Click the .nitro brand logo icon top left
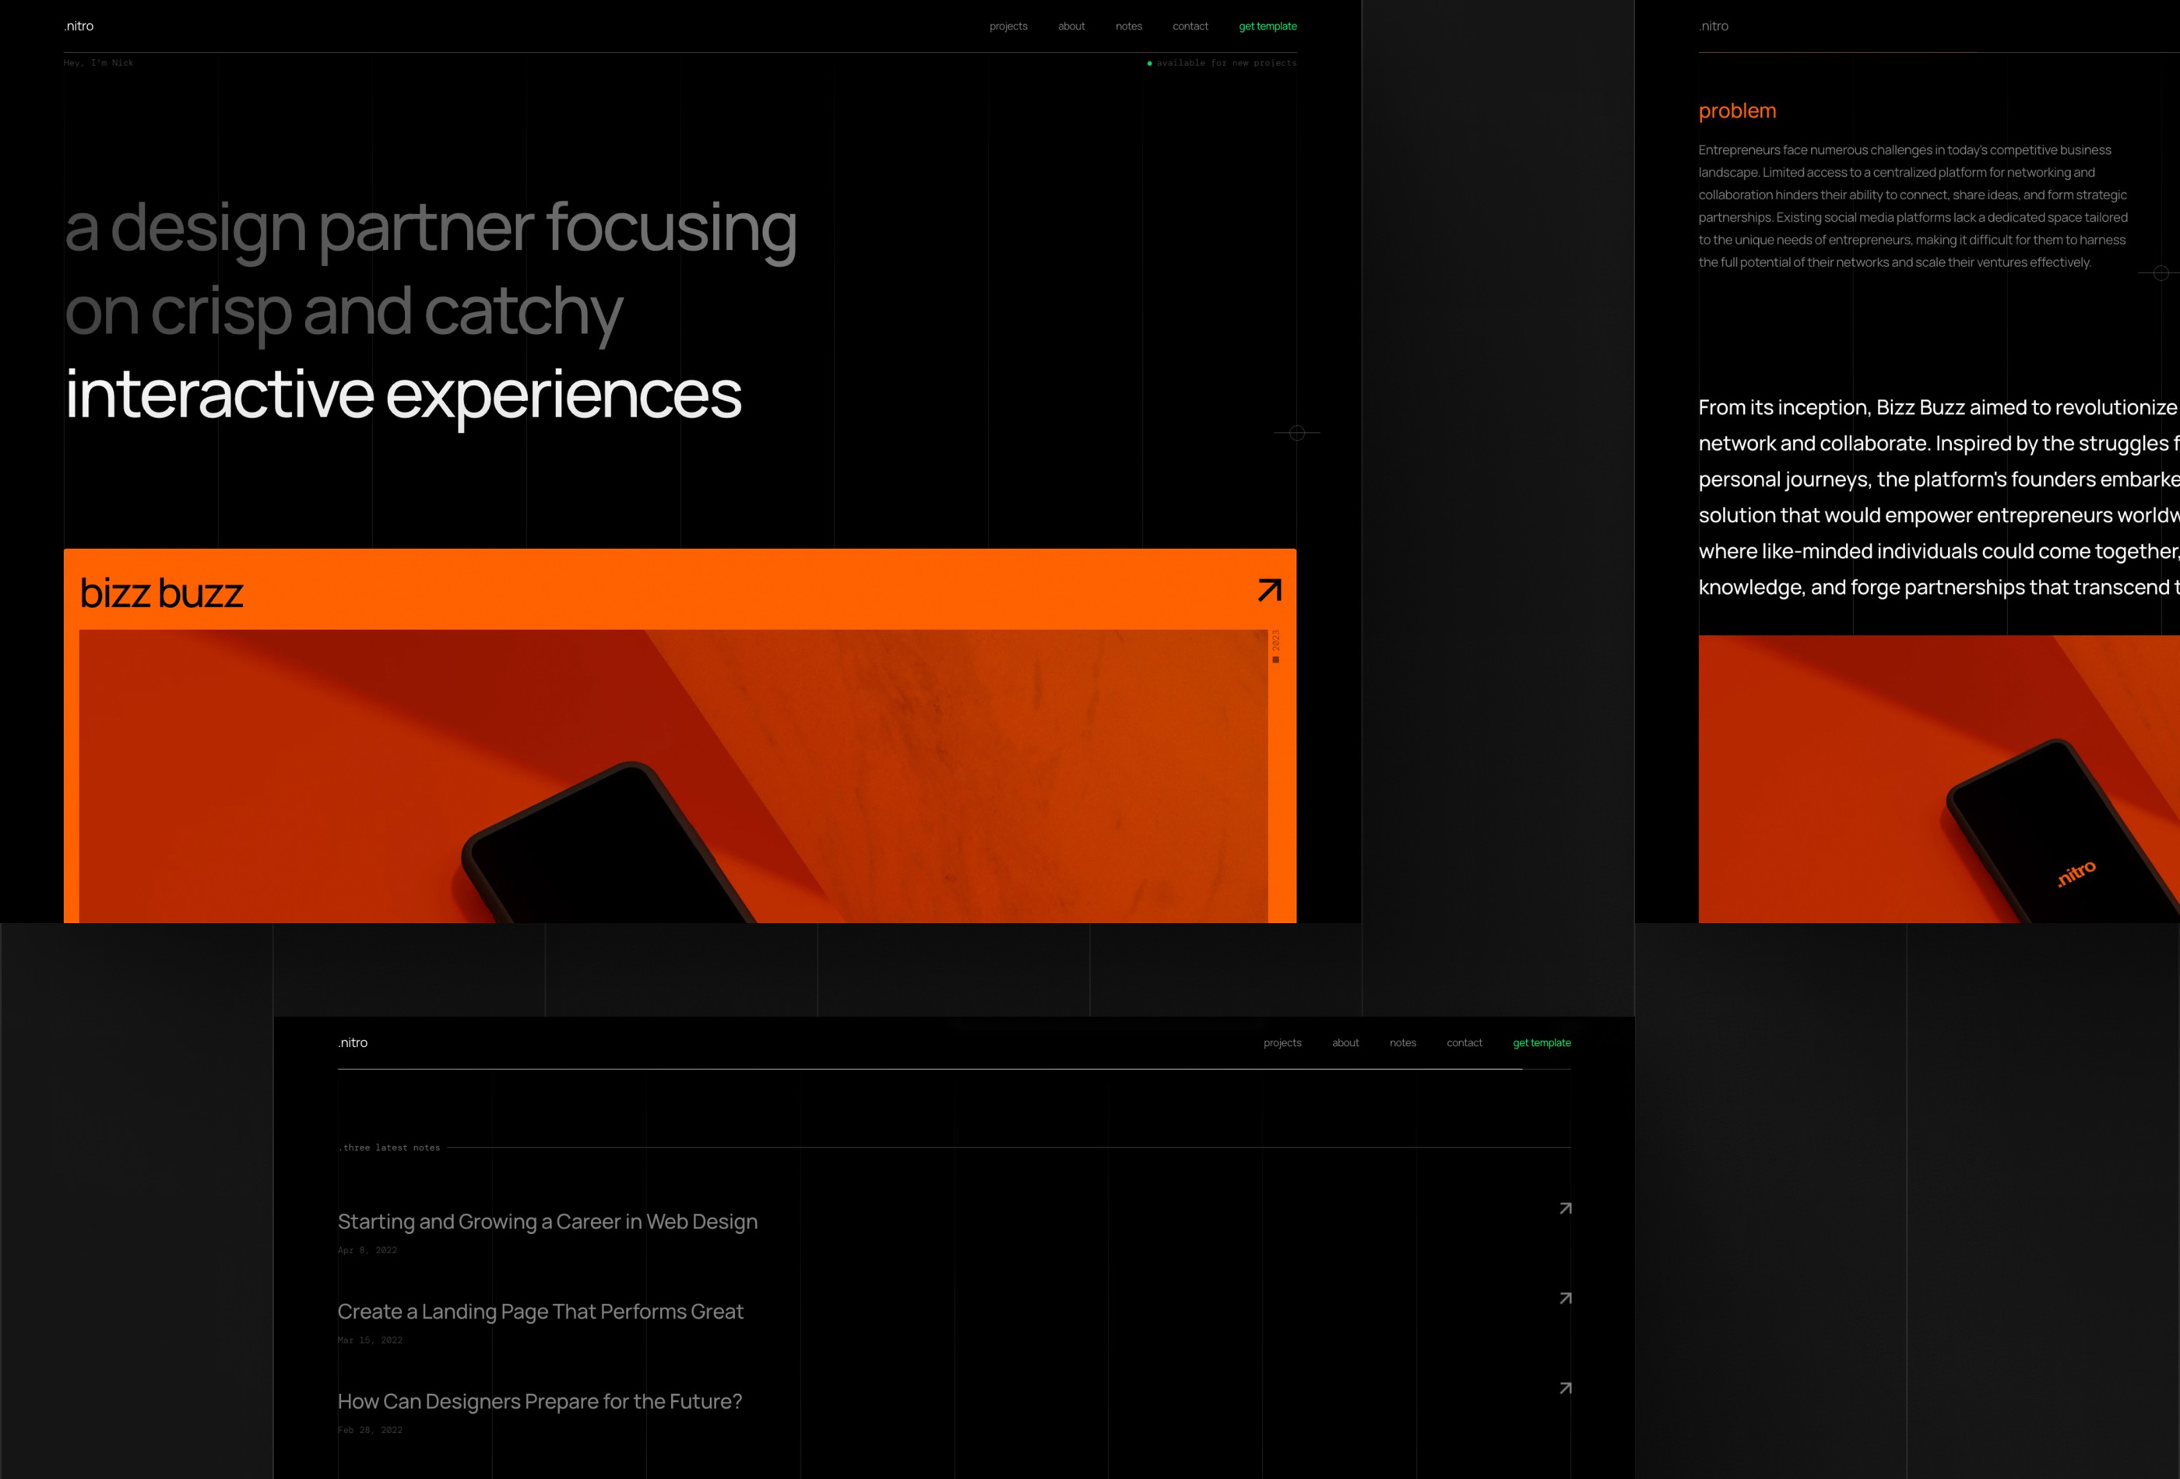The image size is (2180, 1479). point(78,25)
